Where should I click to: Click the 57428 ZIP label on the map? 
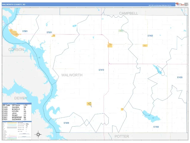point(180,77)
